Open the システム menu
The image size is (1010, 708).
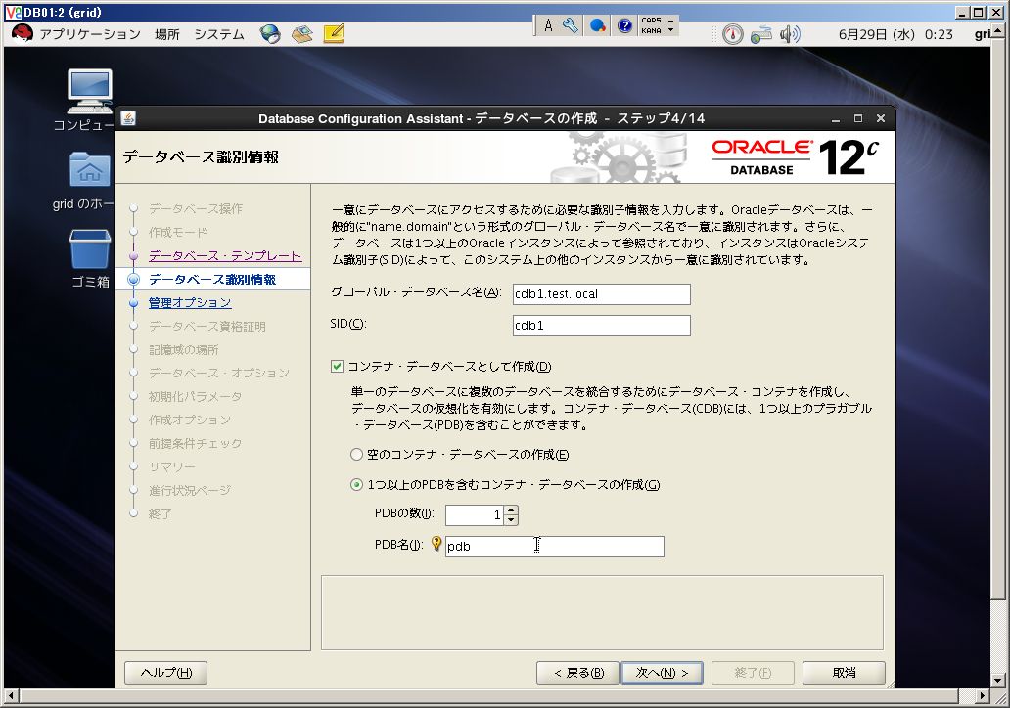(219, 35)
